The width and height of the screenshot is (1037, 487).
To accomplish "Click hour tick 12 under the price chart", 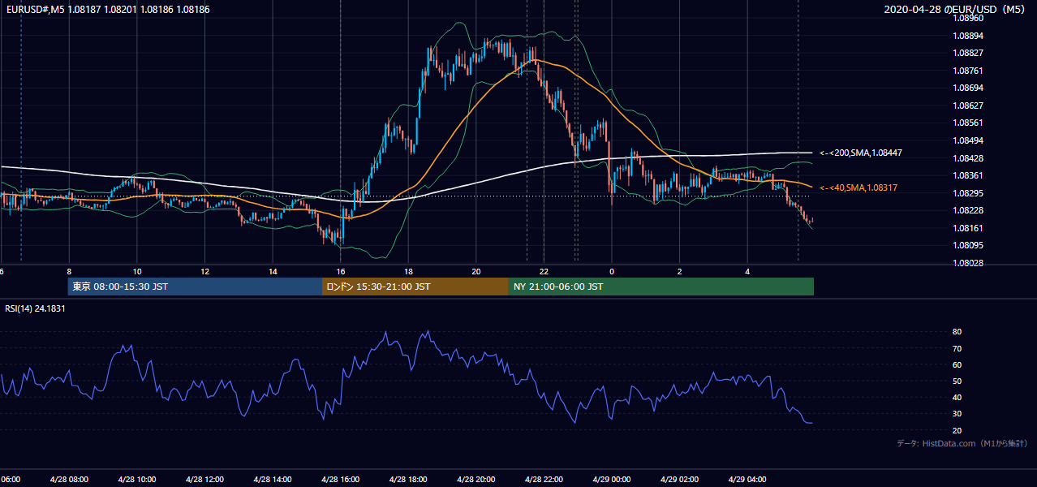I will [x=205, y=271].
